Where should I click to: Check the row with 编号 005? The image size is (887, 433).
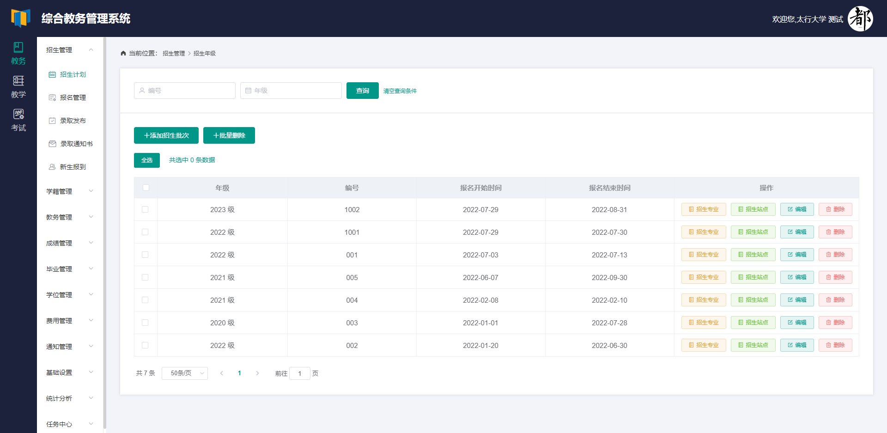coord(145,277)
